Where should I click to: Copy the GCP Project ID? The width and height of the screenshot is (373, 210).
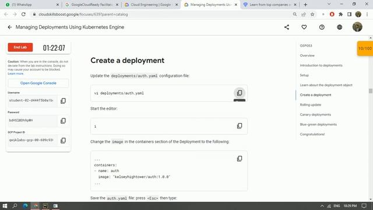(x=63, y=140)
